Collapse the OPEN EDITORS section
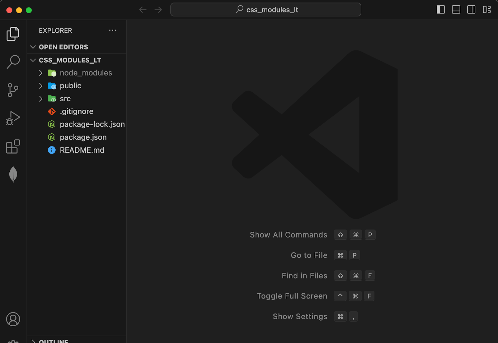This screenshot has width=498, height=343. pyautogui.click(x=33, y=47)
